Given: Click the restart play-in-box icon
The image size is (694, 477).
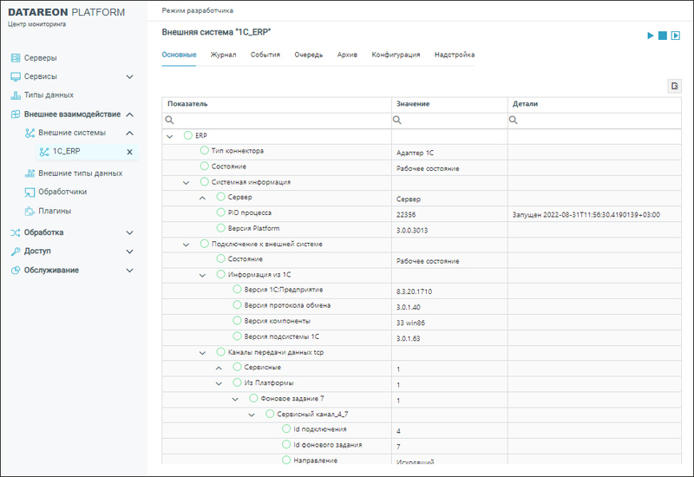Looking at the screenshot, I should (x=676, y=36).
